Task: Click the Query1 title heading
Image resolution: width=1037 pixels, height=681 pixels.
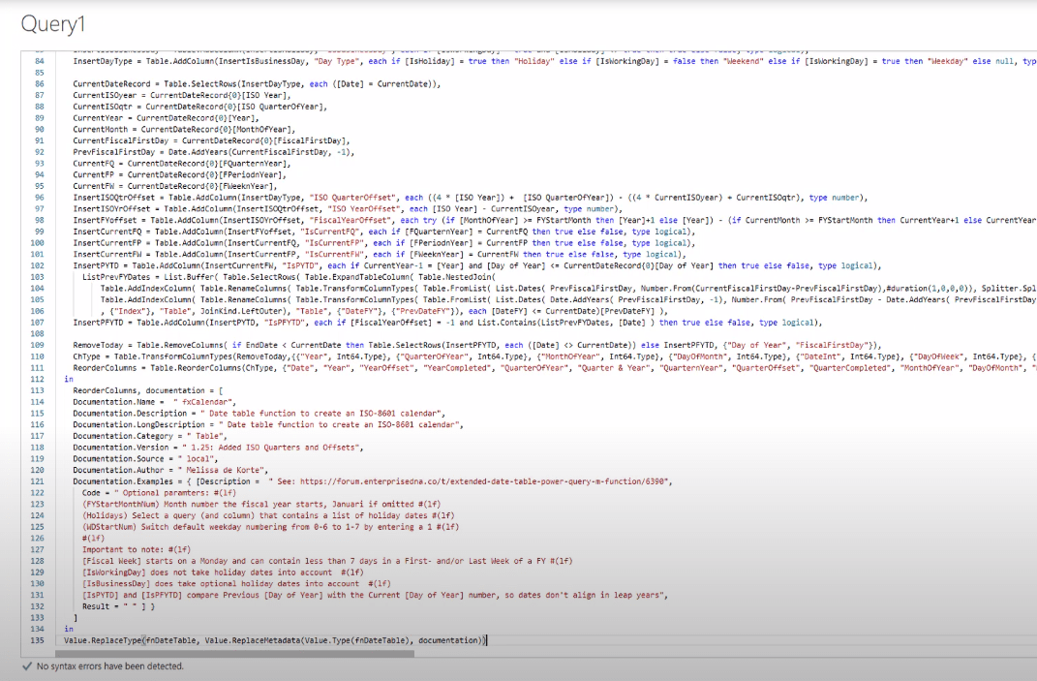Action: [53, 23]
